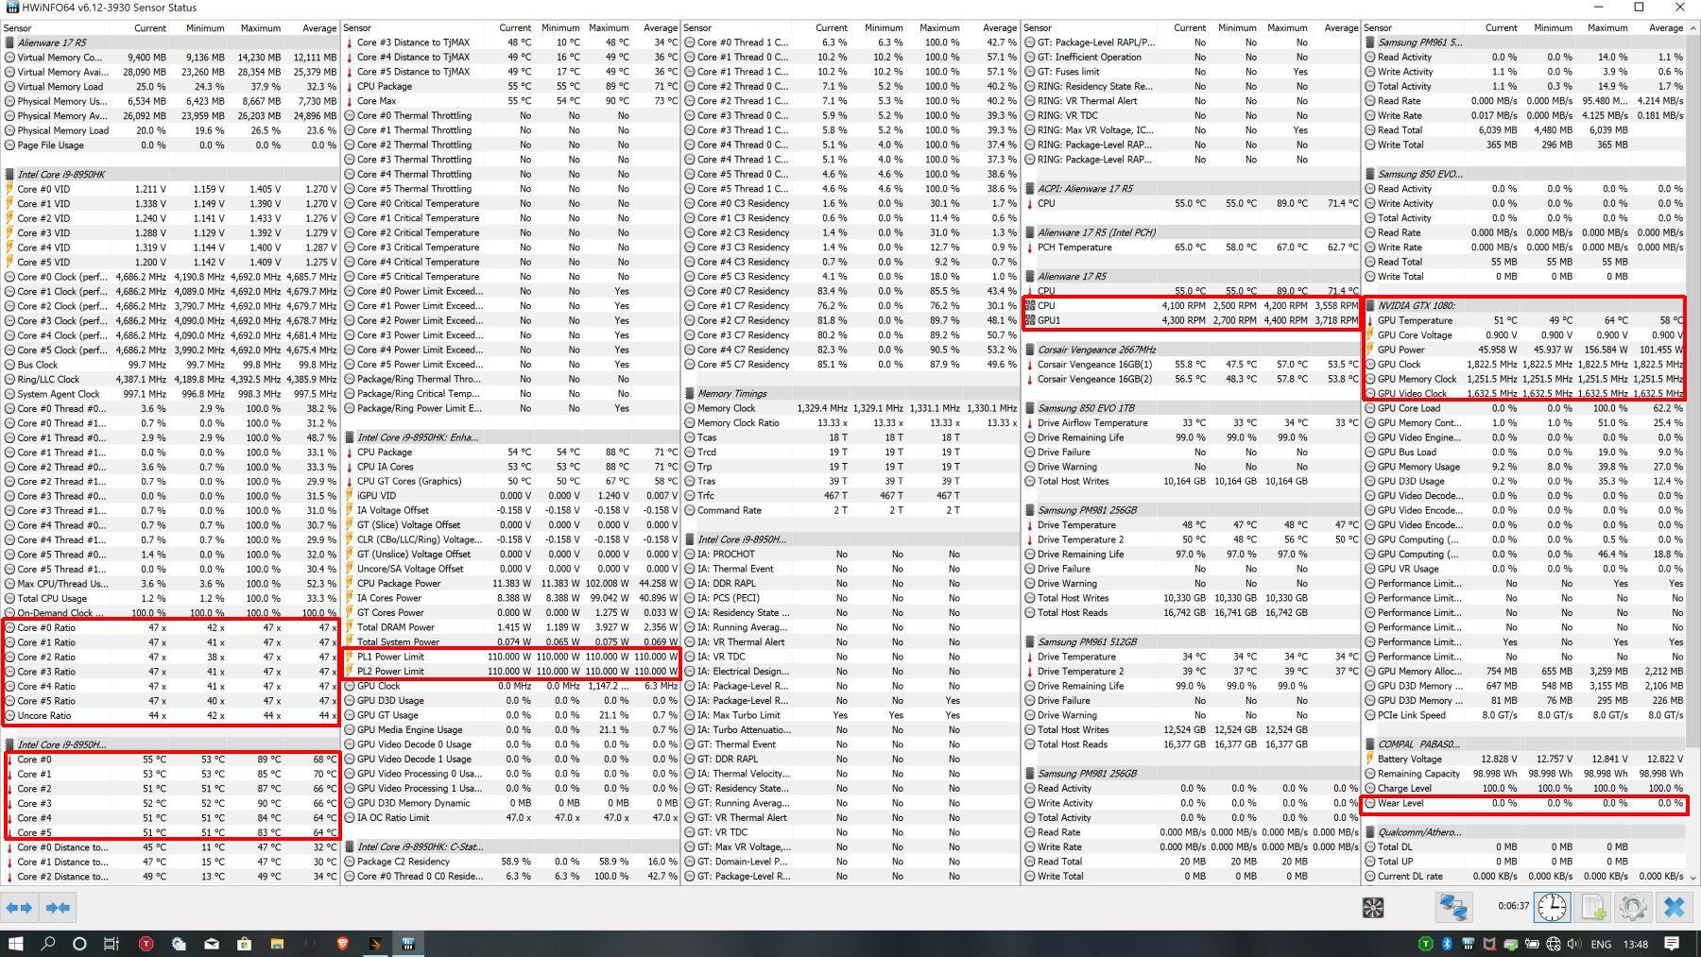Image resolution: width=1701 pixels, height=957 pixels.
Task: Open Brave browser from taskbar
Action: click(343, 943)
